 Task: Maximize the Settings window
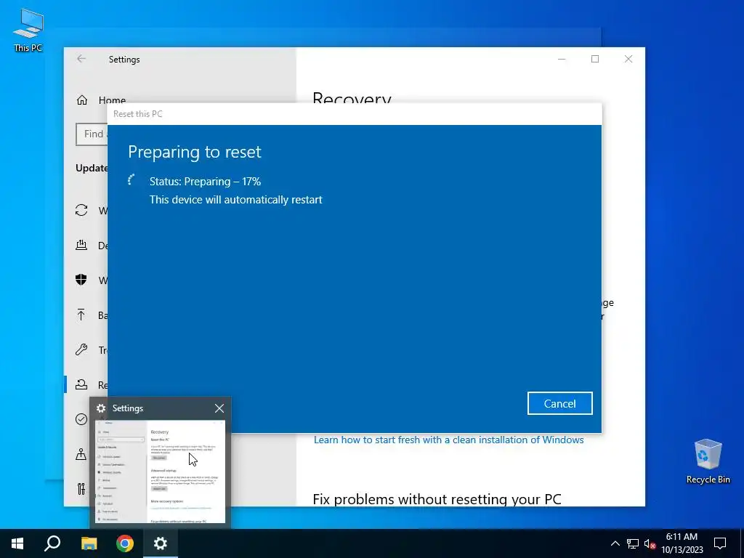[x=595, y=59]
